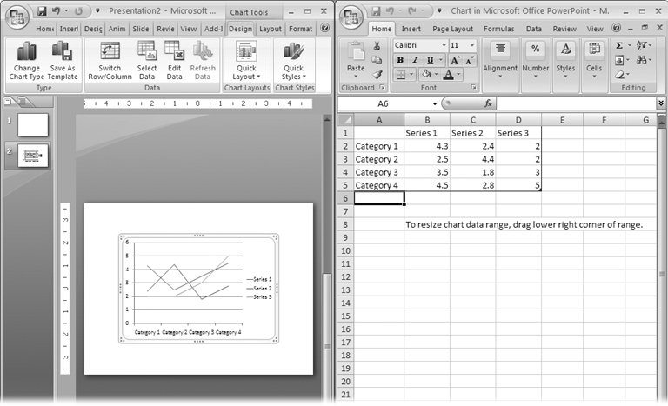Expand the Number group in Excel
668x406 pixels.
pyautogui.click(x=536, y=60)
